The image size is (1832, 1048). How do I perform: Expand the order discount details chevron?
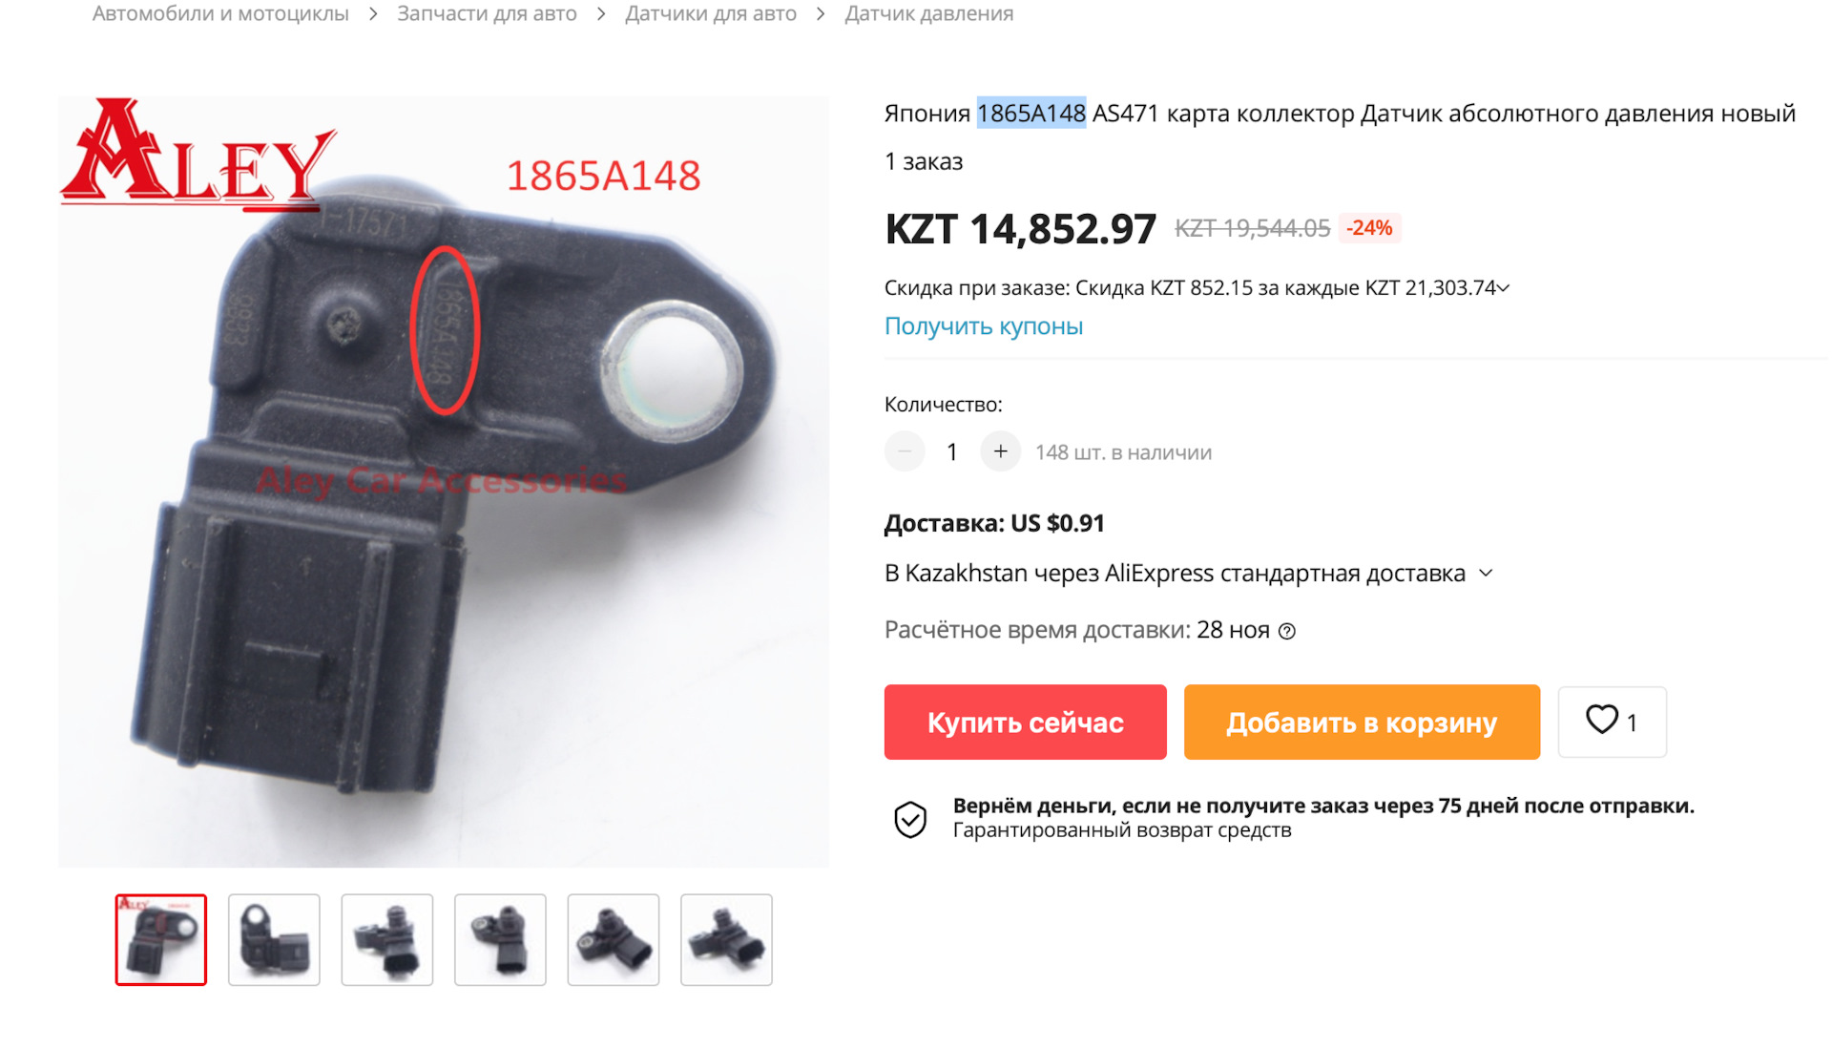click(1504, 287)
